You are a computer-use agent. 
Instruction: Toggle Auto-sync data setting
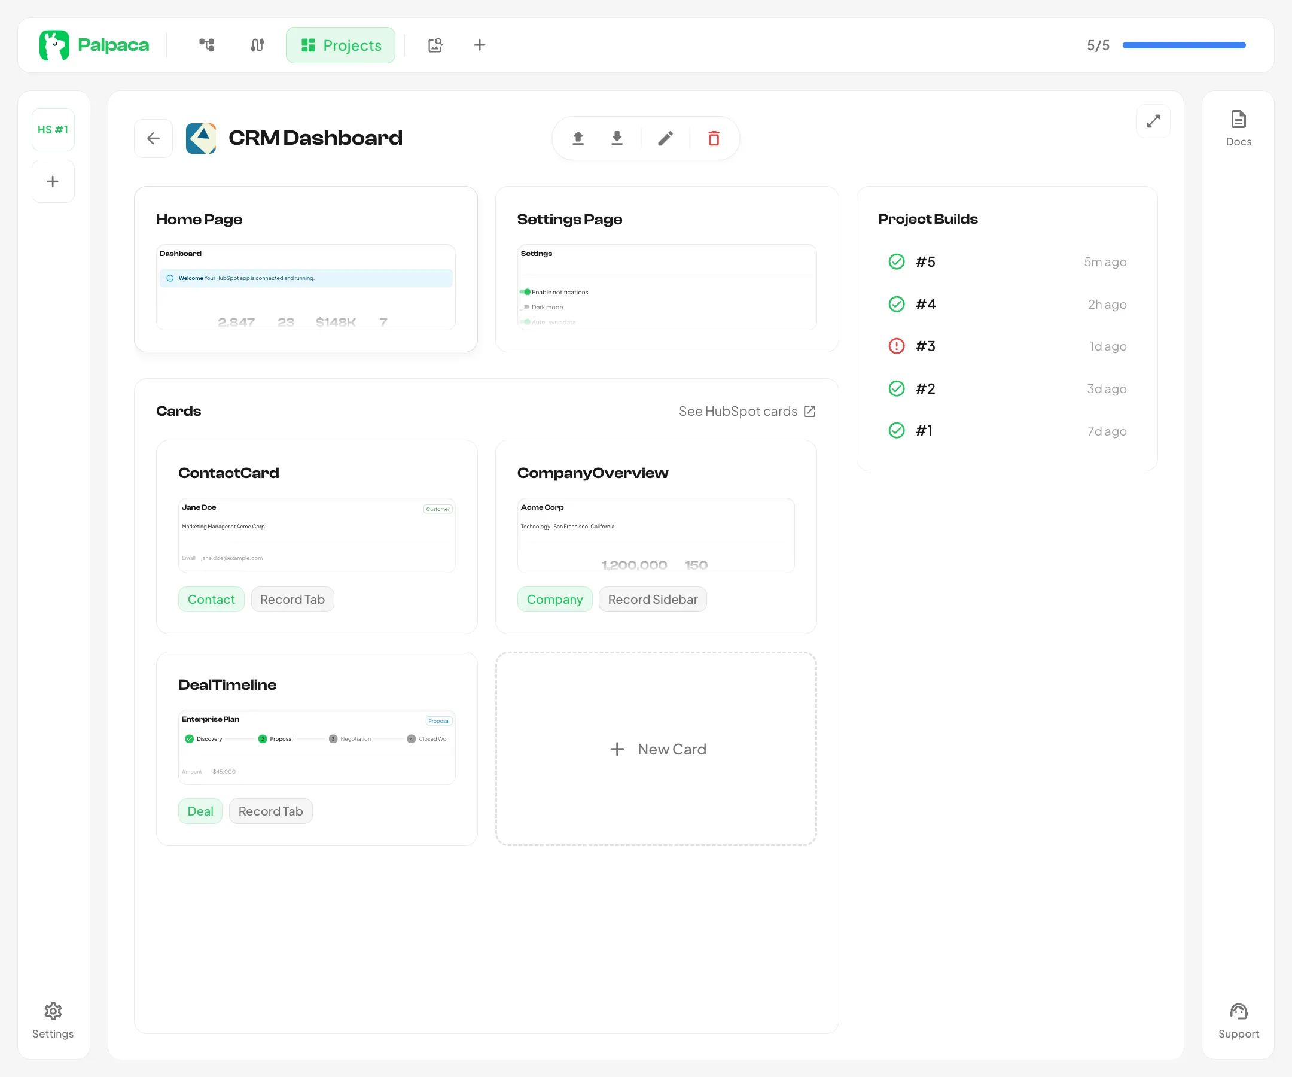[526, 322]
